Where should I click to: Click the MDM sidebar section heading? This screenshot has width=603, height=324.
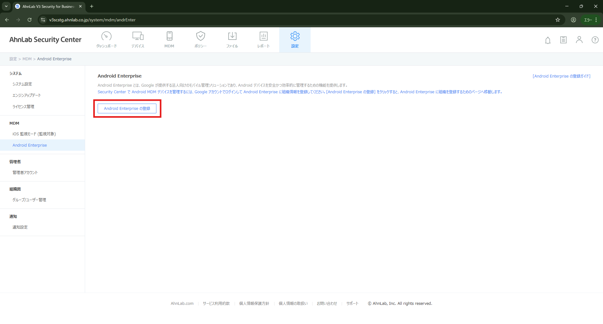(14, 123)
